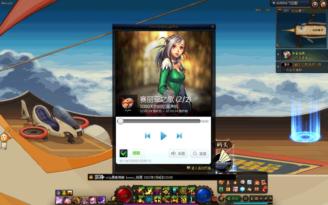
Task: Click the 重播 replay button
Action: click(199, 153)
